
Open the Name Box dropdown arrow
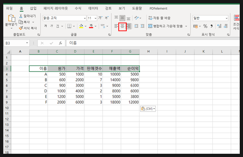pos(27,43)
